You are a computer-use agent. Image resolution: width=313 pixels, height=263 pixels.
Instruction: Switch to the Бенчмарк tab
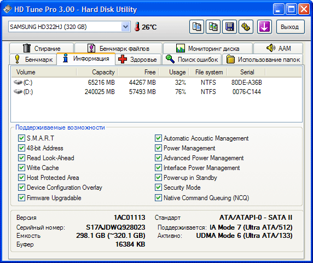pos(33,59)
